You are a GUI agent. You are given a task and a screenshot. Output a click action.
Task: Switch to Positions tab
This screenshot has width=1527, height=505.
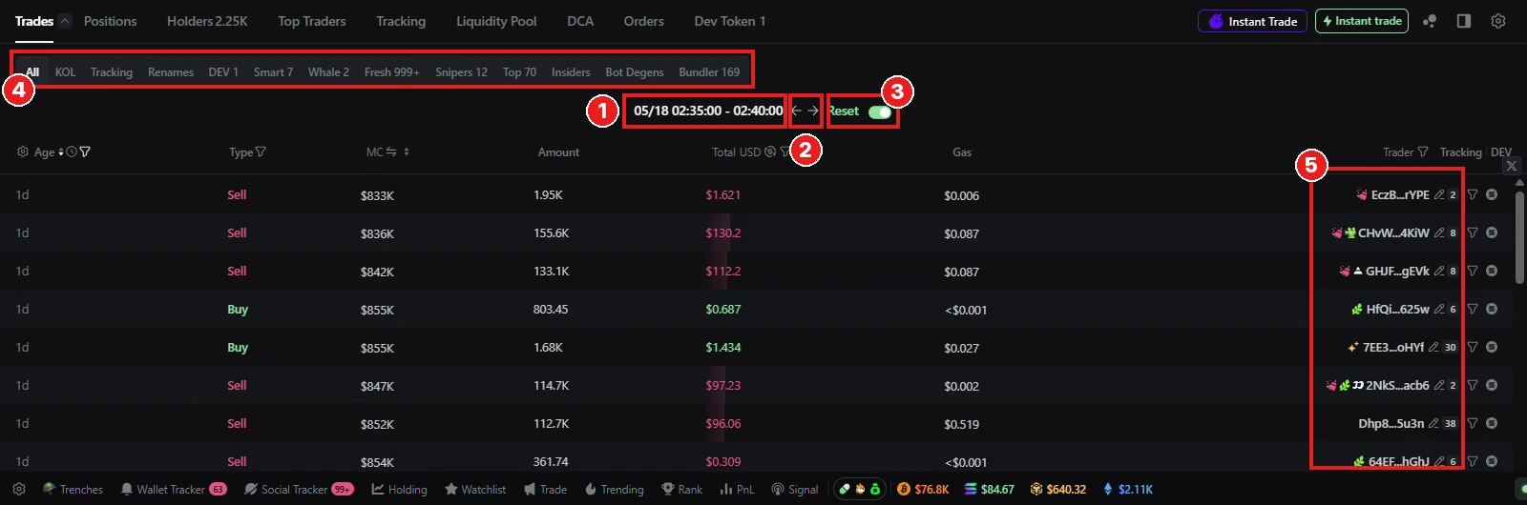[x=110, y=21]
